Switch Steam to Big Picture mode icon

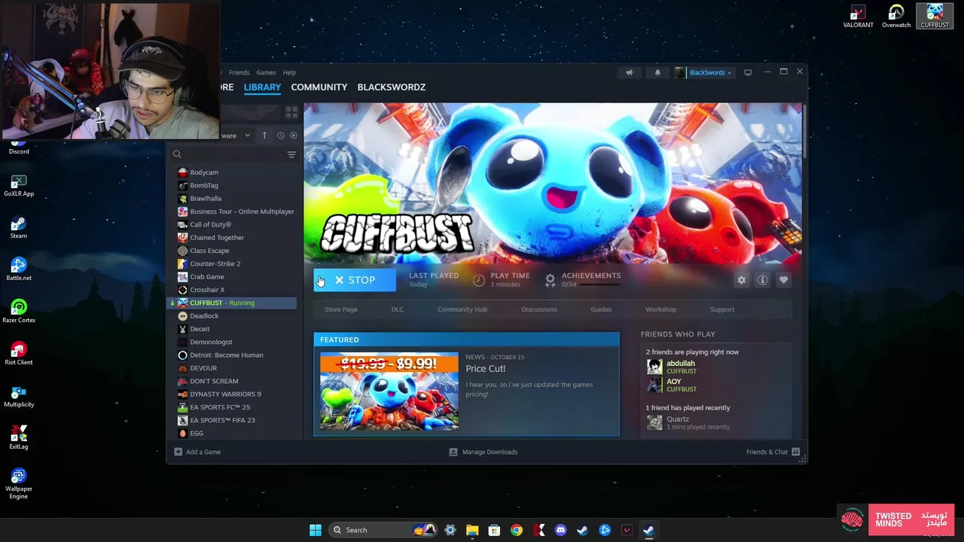click(748, 73)
